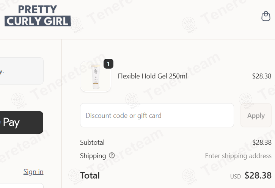Click the Shipping help question mark icon
The width and height of the screenshot is (275, 188).
(112, 155)
